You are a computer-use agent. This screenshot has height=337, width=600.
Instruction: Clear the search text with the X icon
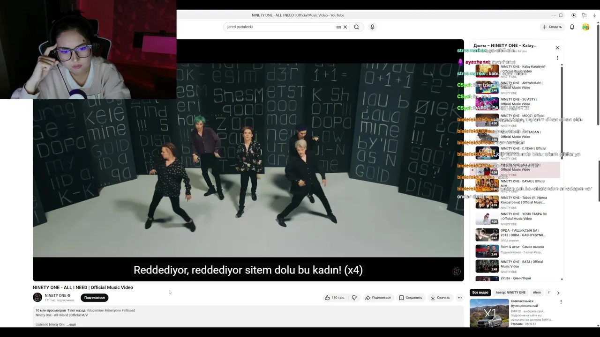click(345, 27)
